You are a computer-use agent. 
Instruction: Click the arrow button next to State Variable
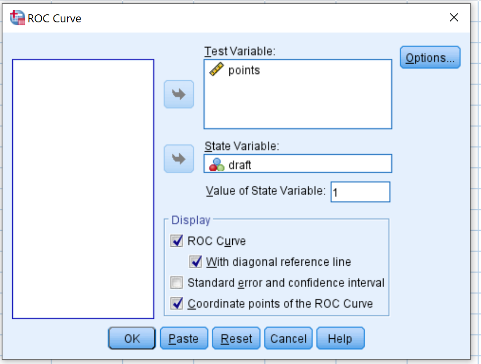tap(179, 159)
